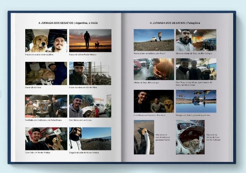Viewport: 246px width, 173px height.
Task: Open the penguin colony beach selfie
Action: coord(90,139)
